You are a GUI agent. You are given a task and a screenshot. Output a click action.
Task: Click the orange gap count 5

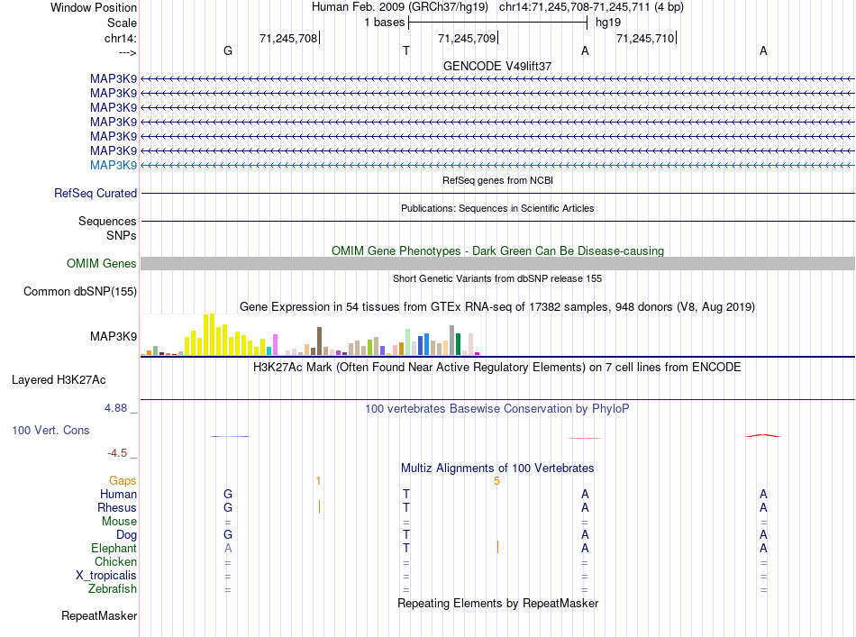click(x=496, y=481)
